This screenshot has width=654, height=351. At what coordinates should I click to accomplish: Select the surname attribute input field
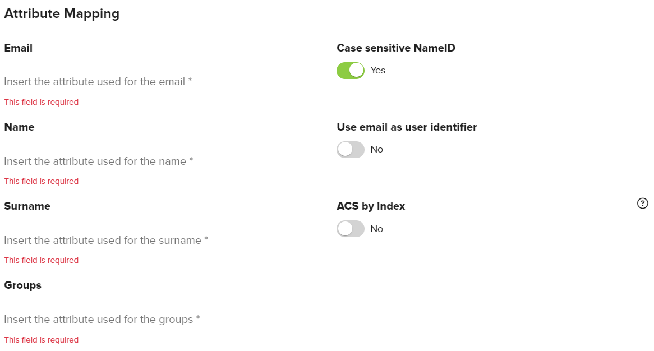159,241
